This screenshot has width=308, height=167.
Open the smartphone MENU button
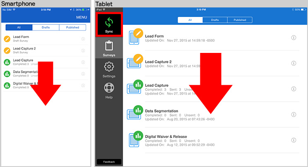[82, 17]
